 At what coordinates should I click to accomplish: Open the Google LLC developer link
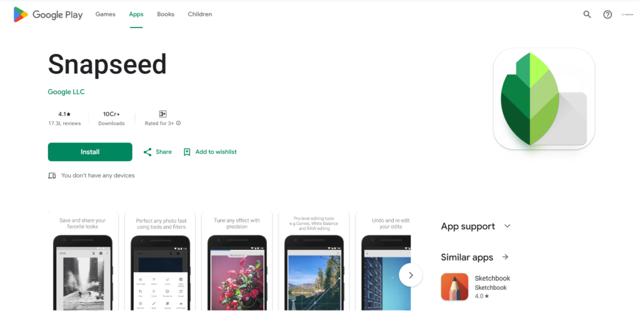coord(66,92)
